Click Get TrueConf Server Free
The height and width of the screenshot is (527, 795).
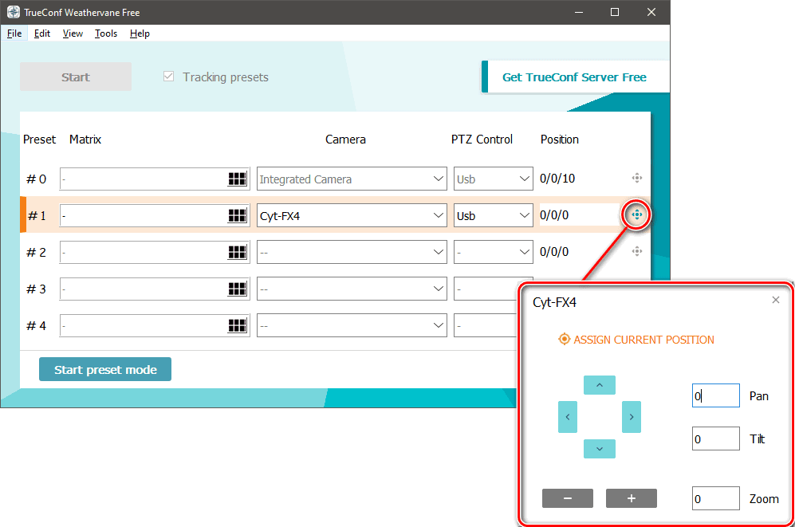[x=574, y=77]
